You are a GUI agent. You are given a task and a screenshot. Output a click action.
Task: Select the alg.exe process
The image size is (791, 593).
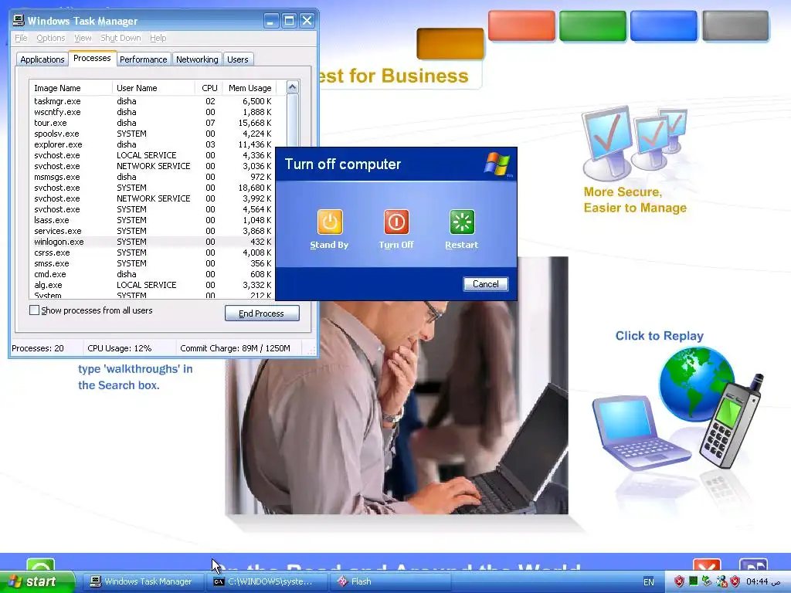(x=153, y=285)
